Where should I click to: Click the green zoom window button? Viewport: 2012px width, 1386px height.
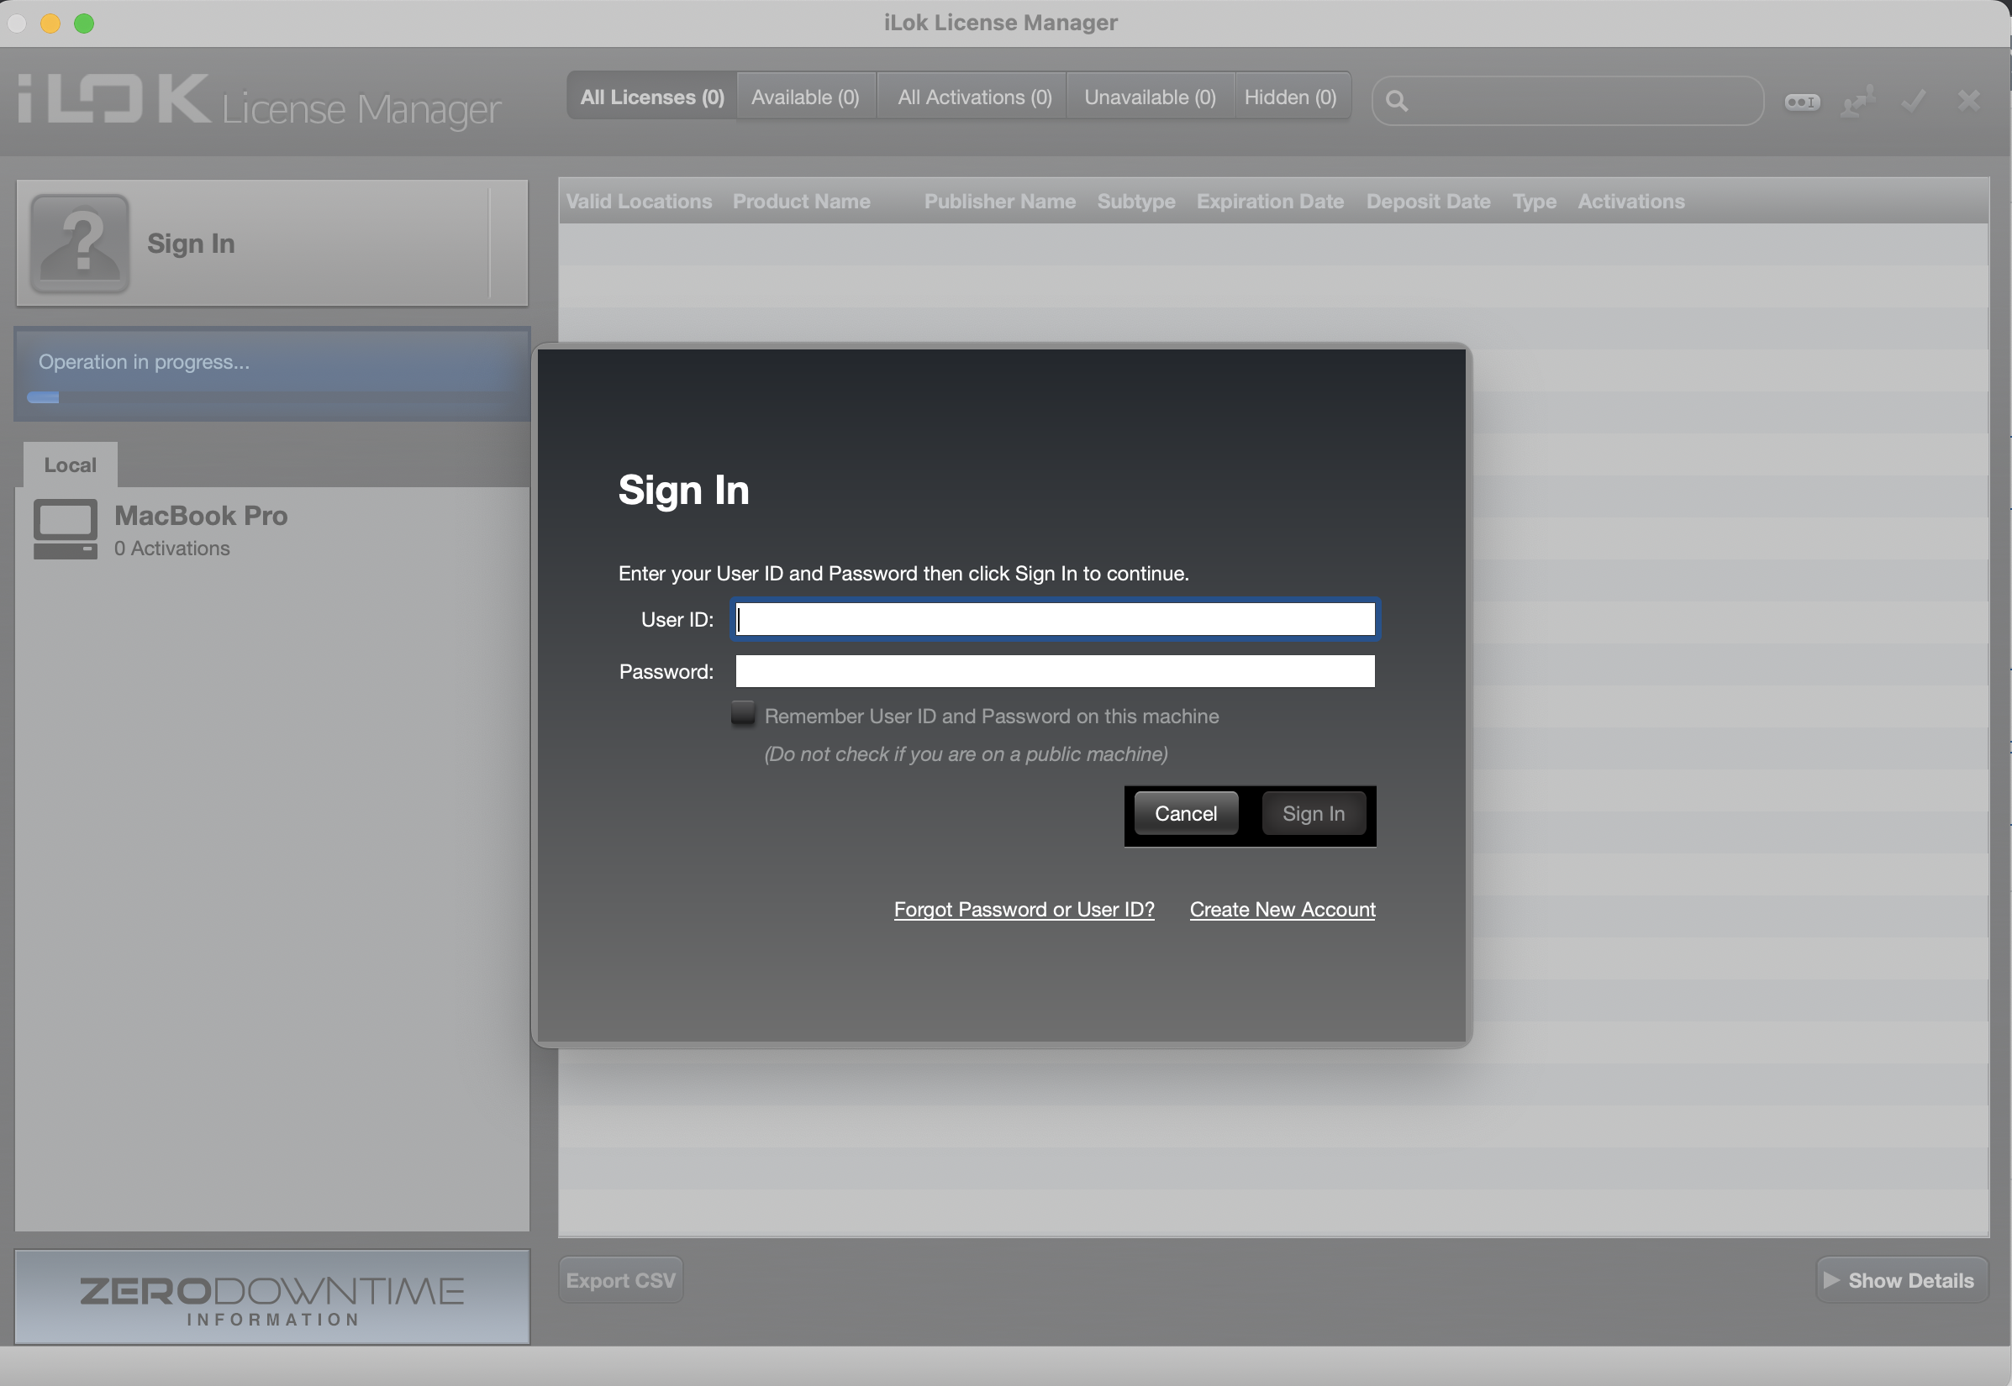tap(83, 24)
